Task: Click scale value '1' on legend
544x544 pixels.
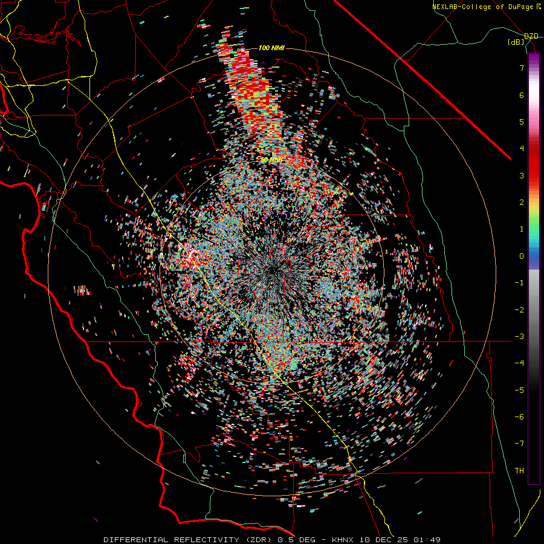Action: click(522, 229)
